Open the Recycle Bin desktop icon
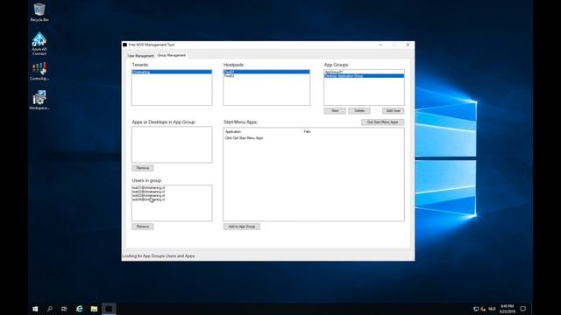The image size is (561, 315). point(39,12)
